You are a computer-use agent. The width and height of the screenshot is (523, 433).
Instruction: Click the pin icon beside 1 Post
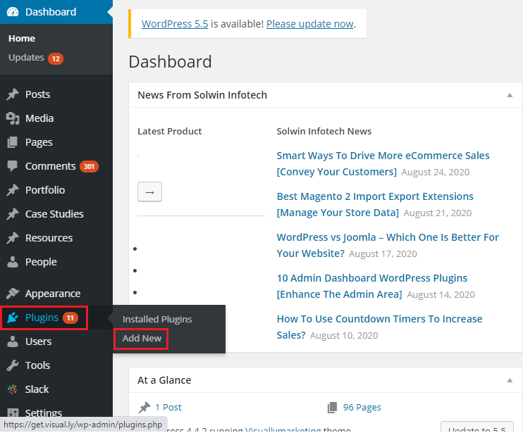144,408
